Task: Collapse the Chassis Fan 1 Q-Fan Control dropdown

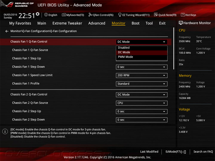Action: pyautogui.click(x=142, y=42)
